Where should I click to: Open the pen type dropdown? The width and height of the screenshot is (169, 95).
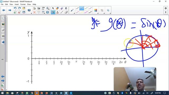(72, 10)
